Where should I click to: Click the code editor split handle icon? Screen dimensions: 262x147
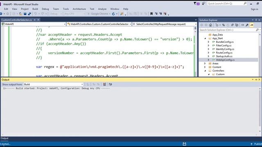[195, 28]
